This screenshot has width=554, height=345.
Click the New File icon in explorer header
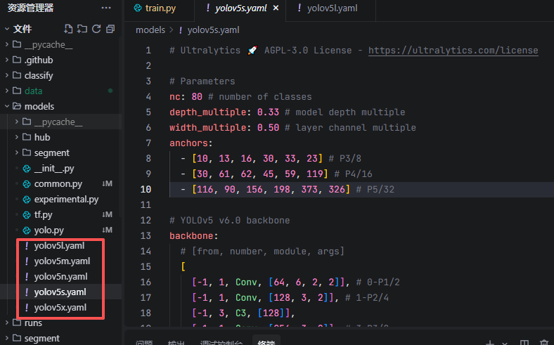point(68,29)
